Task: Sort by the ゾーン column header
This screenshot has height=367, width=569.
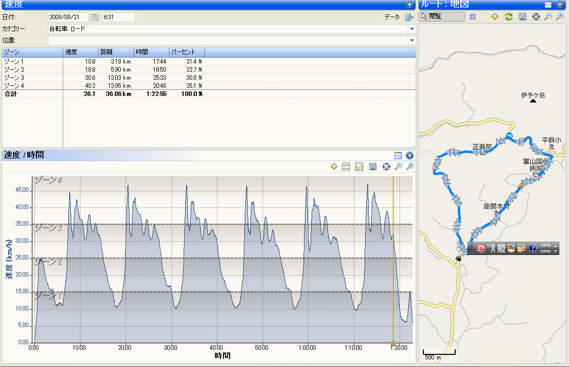Action: 32,52
